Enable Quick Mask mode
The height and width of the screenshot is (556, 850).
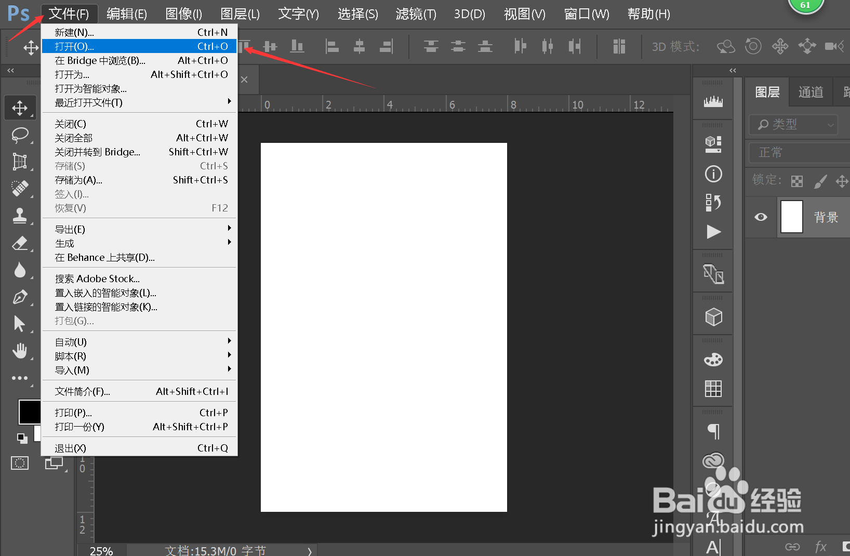pyautogui.click(x=20, y=462)
